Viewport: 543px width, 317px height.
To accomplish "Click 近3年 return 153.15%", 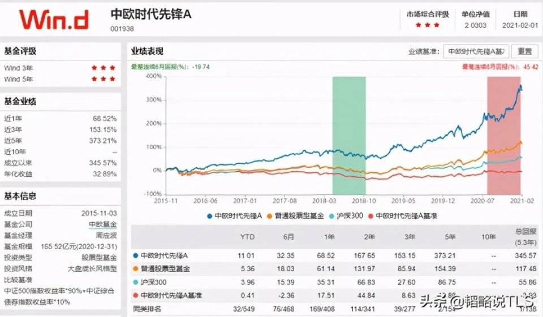I will (x=103, y=130).
